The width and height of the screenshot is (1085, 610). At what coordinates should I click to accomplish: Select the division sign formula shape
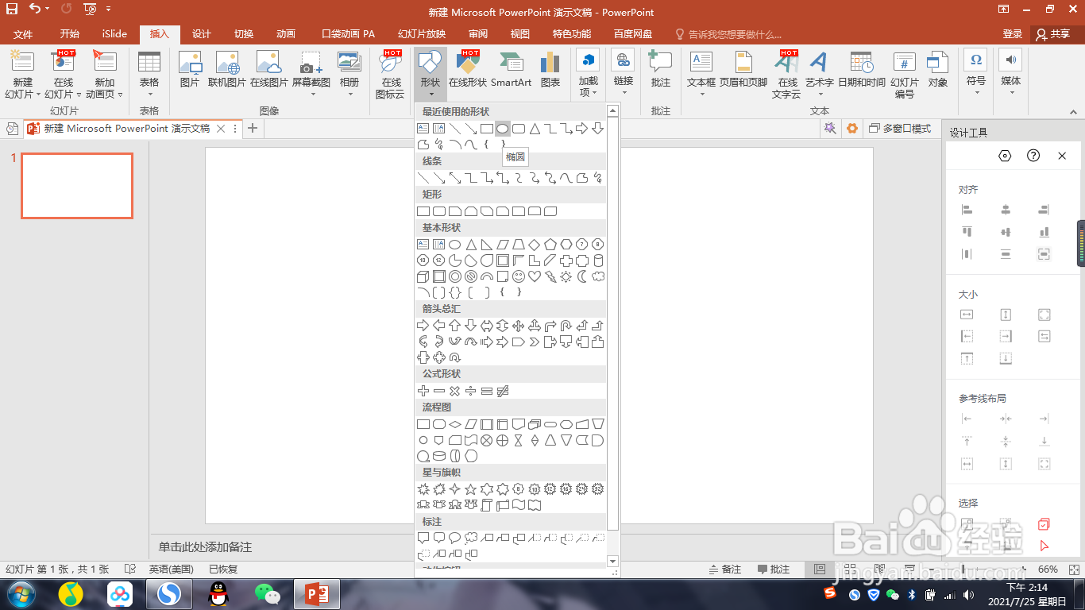click(471, 391)
